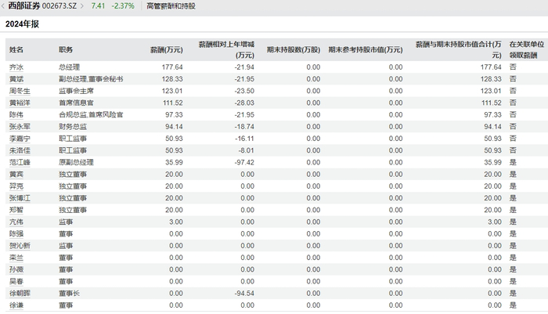Viewport: 548px width, 314px height.
Task: Select the -18.74 salary change value
Action: [x=244, y=127]
